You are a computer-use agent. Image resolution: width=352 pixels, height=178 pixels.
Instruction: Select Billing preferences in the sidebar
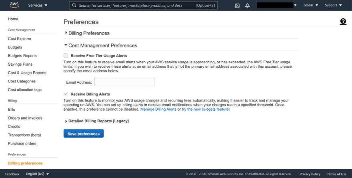pos(25,163)
